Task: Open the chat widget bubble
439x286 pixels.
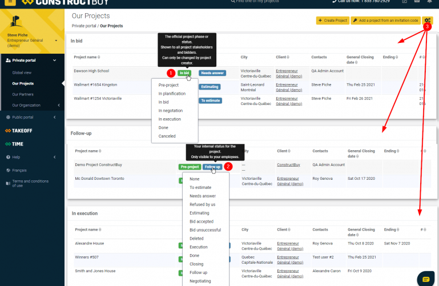Action: click(426, 279)
